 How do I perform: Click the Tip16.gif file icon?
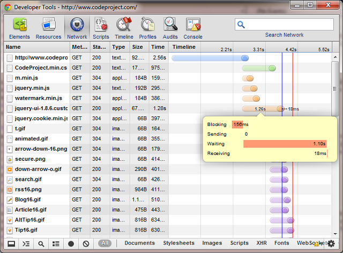coord(10,230)
